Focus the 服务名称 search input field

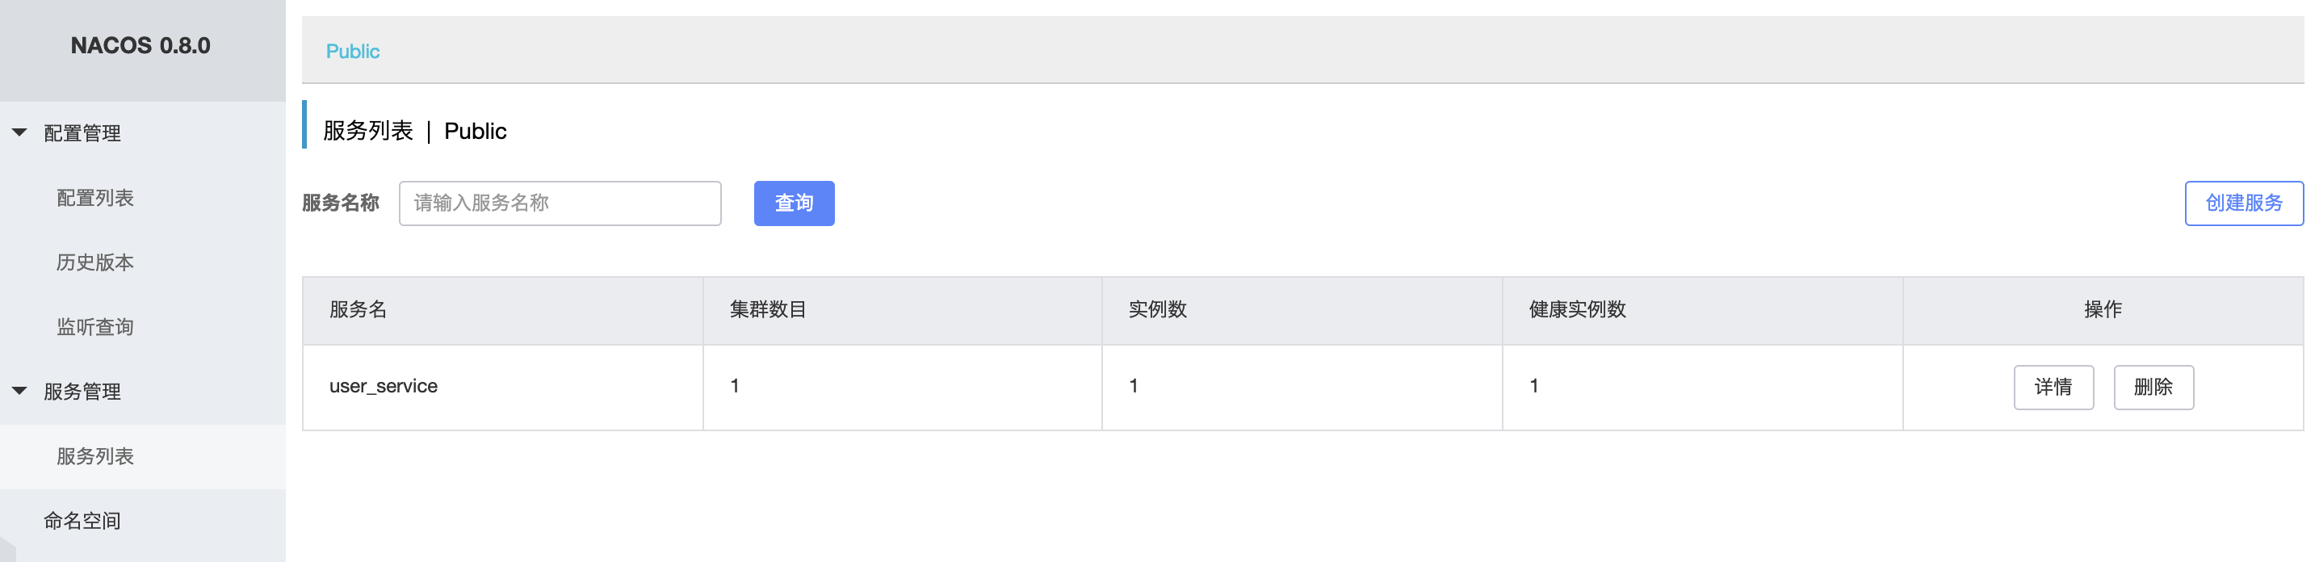point(560,203)
